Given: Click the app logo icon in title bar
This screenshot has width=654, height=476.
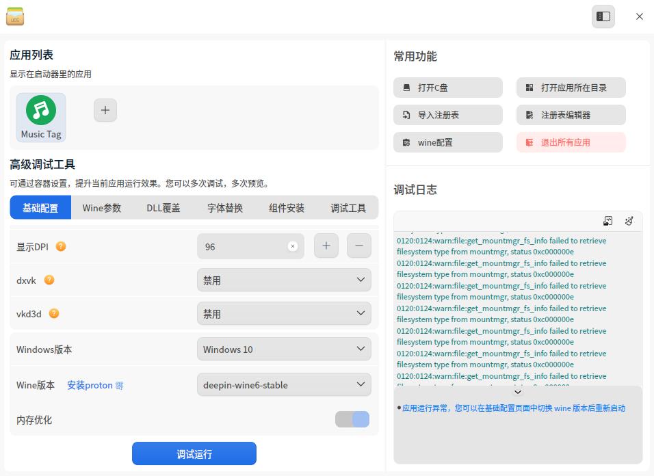Looking at the screenshot, I should point(15,16).
